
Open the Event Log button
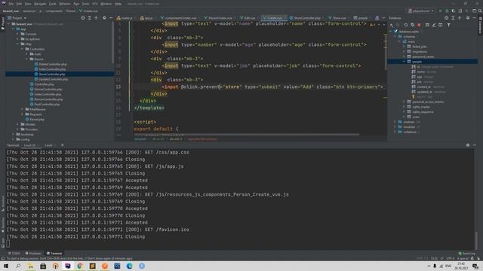click(x=467, y=254)
